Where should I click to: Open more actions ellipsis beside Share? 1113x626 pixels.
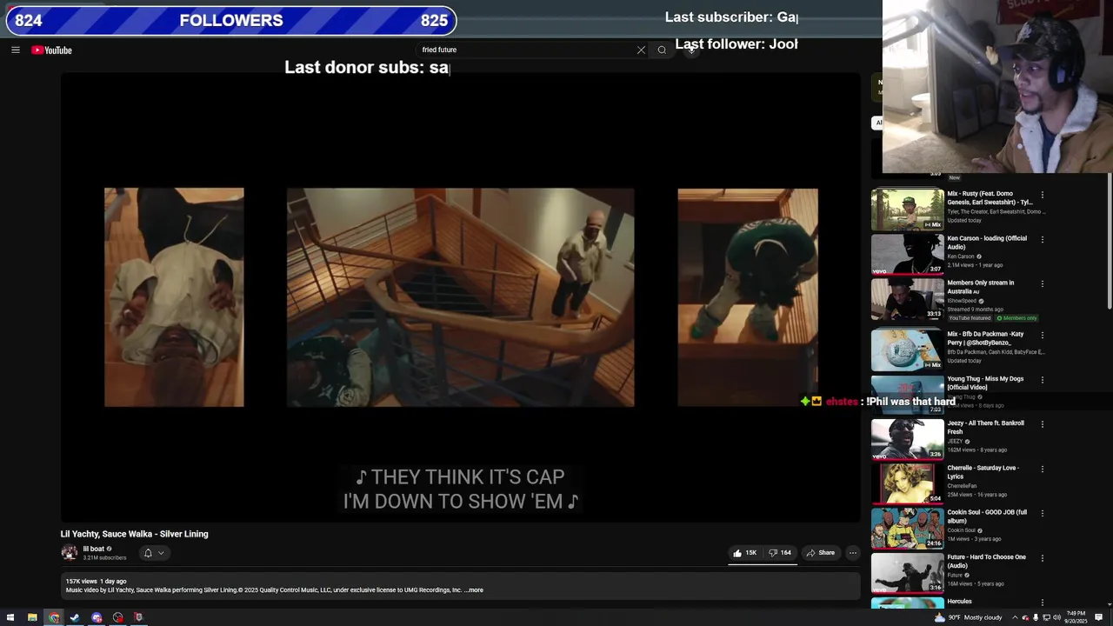(x=853, y=553)
